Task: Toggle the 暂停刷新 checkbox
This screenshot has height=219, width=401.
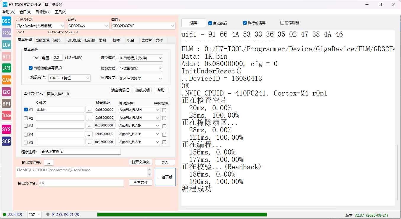Action: (282, 23)
